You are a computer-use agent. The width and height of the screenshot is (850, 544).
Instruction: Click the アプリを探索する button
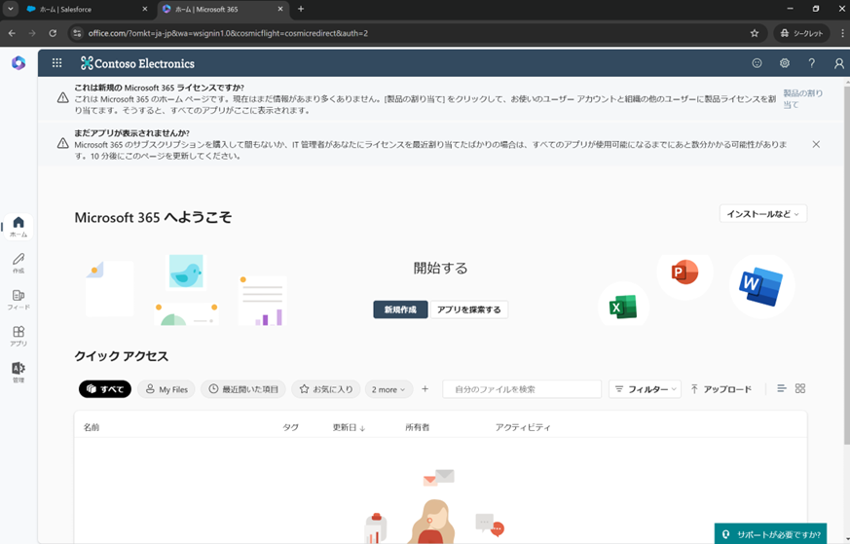(x=469, y=309)
